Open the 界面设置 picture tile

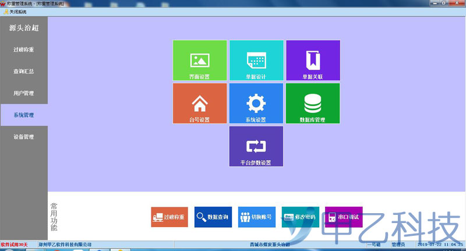[x=199, y=61]
